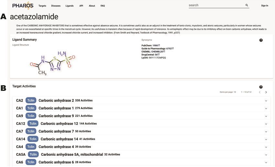The height and width of the screenshot is (167, 275).
Task: Click the Carbonic anhydrase 2 title
Action: tap(56, 101)
